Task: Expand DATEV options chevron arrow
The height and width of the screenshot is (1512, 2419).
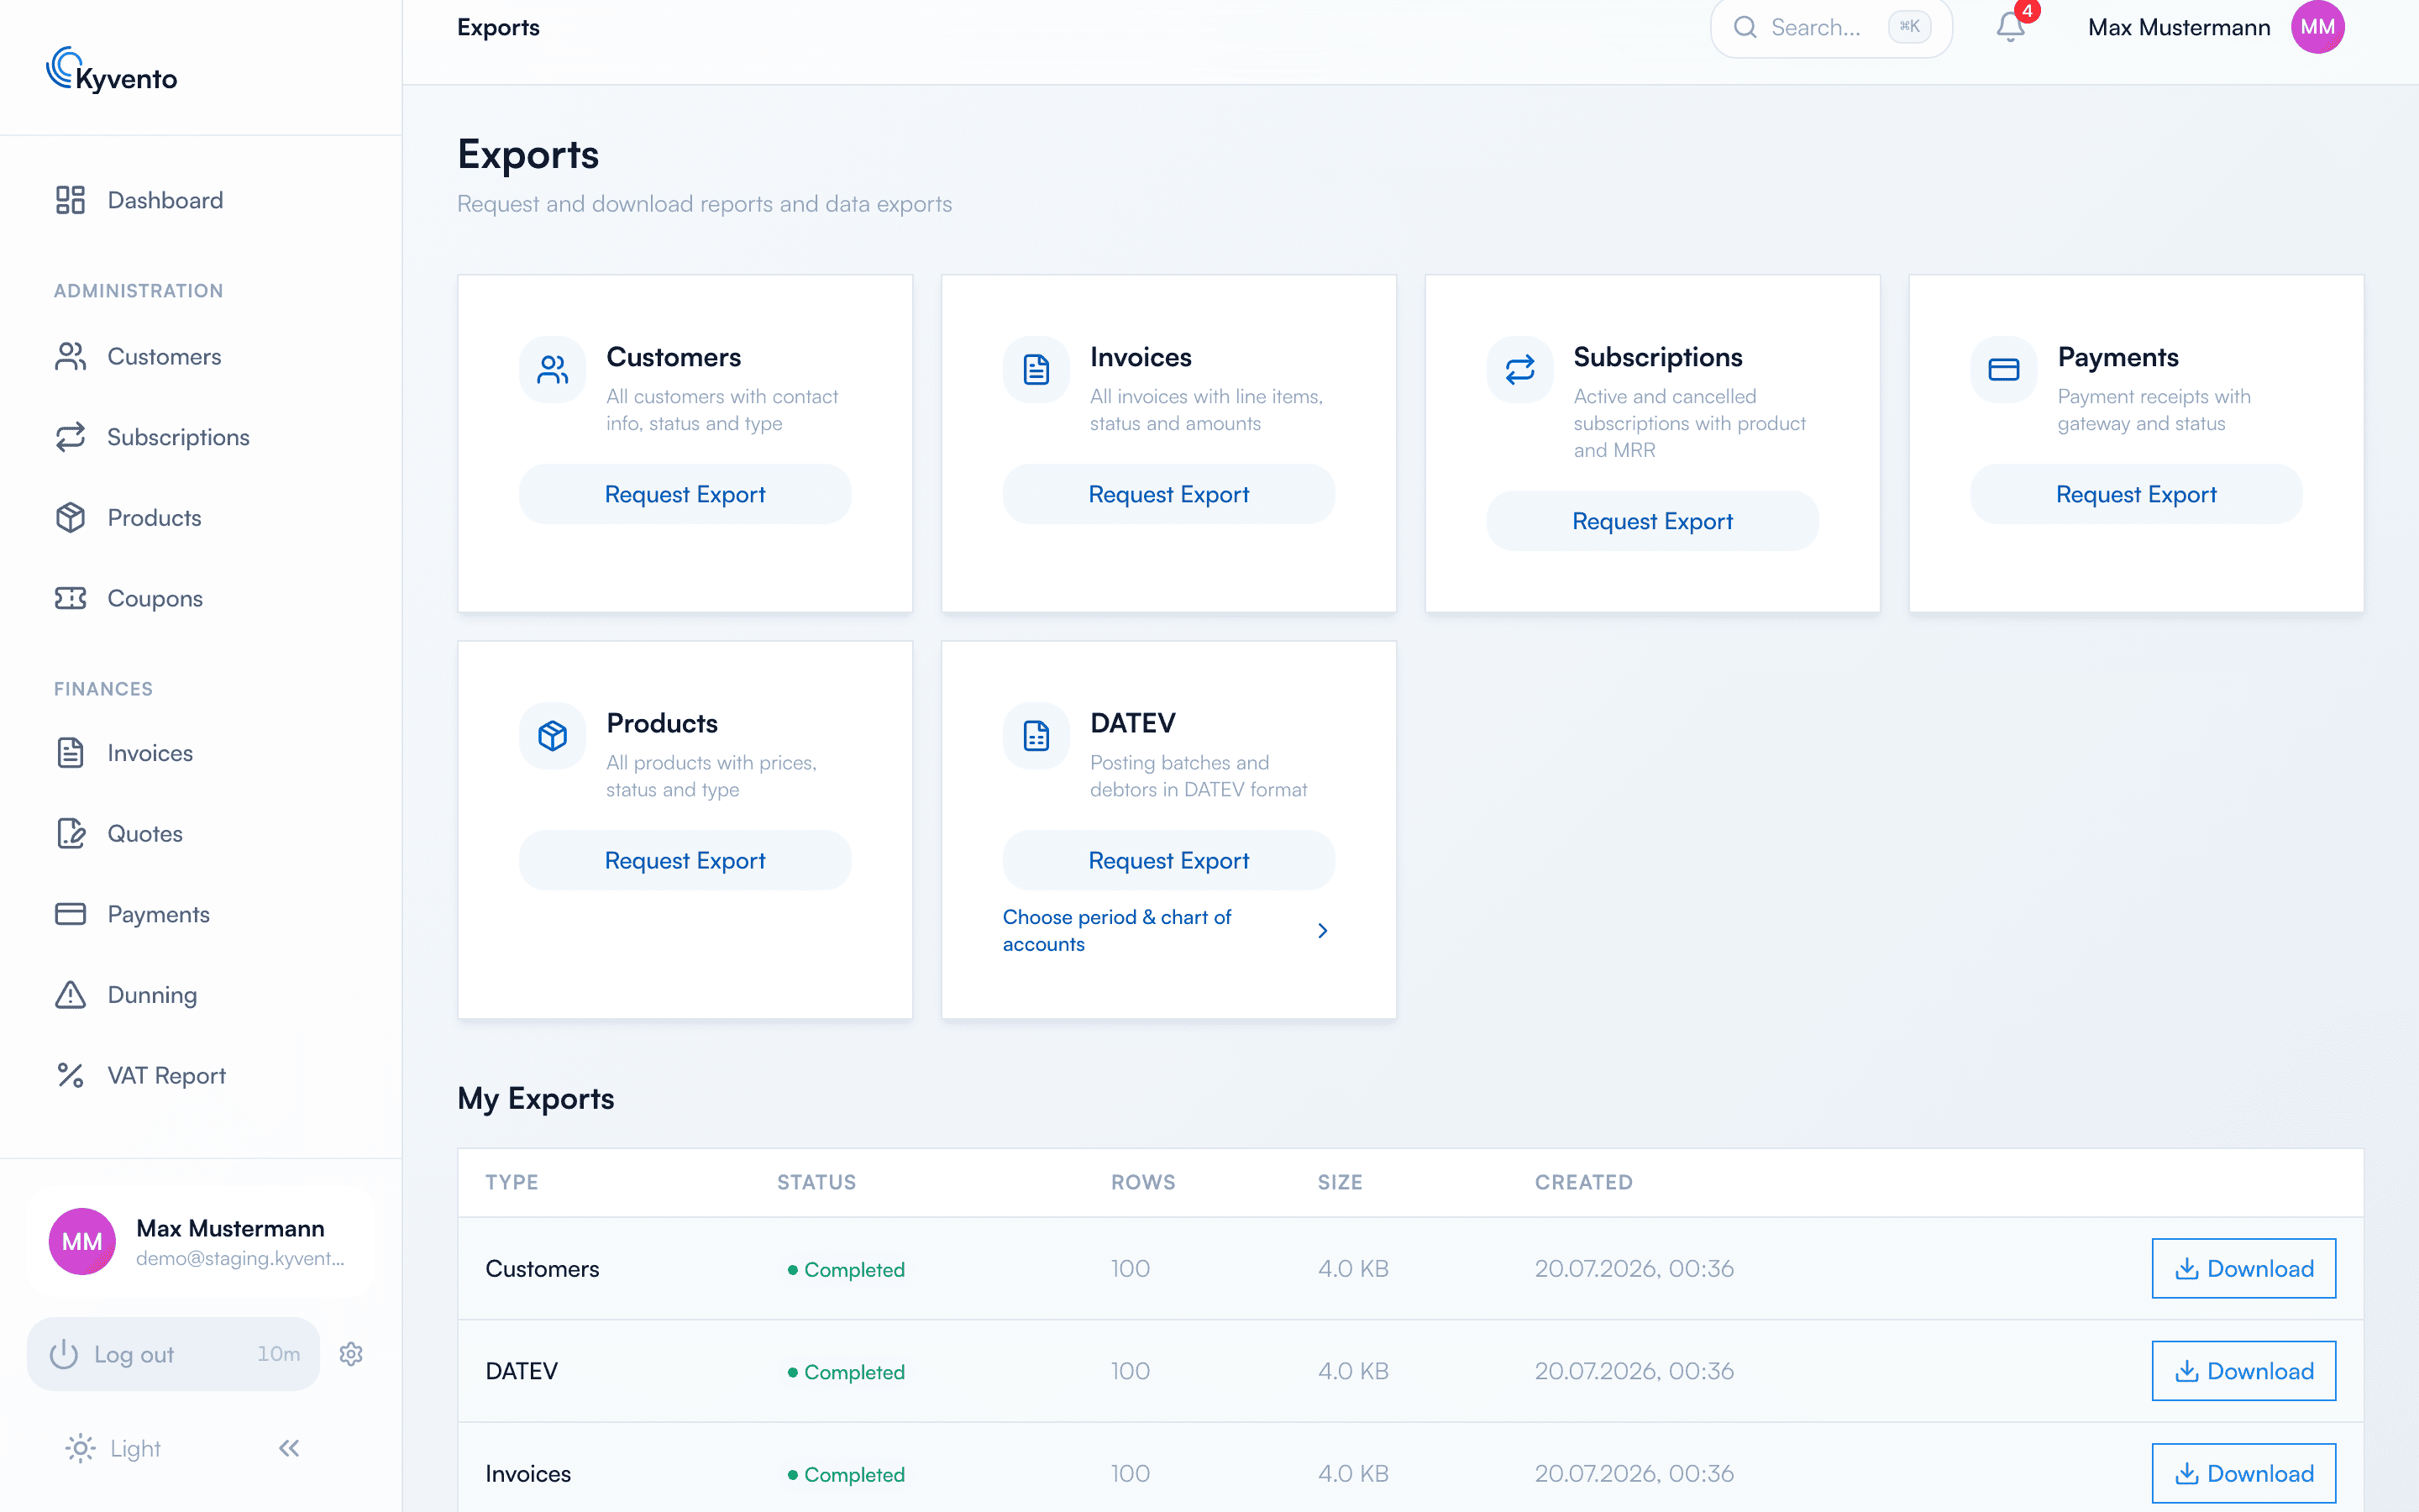Action: pos(1322,930)
